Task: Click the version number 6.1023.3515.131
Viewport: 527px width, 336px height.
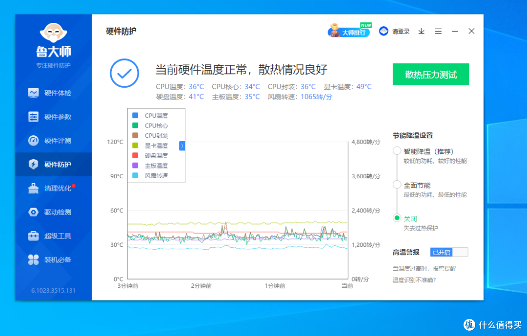Action: point(54,290)
